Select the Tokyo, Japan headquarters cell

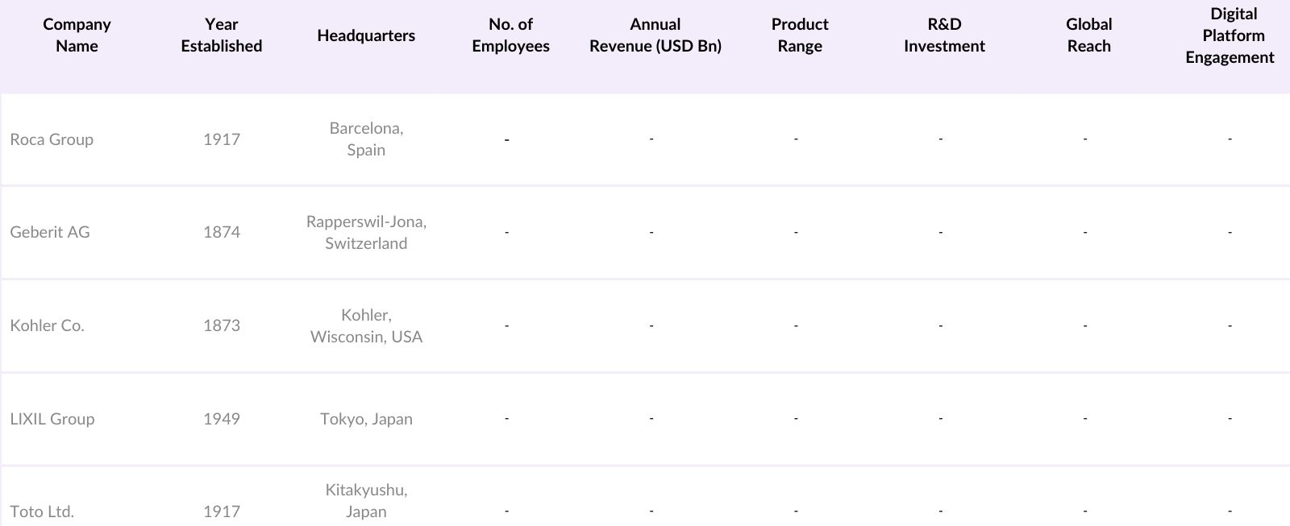[x=366, y=419]
